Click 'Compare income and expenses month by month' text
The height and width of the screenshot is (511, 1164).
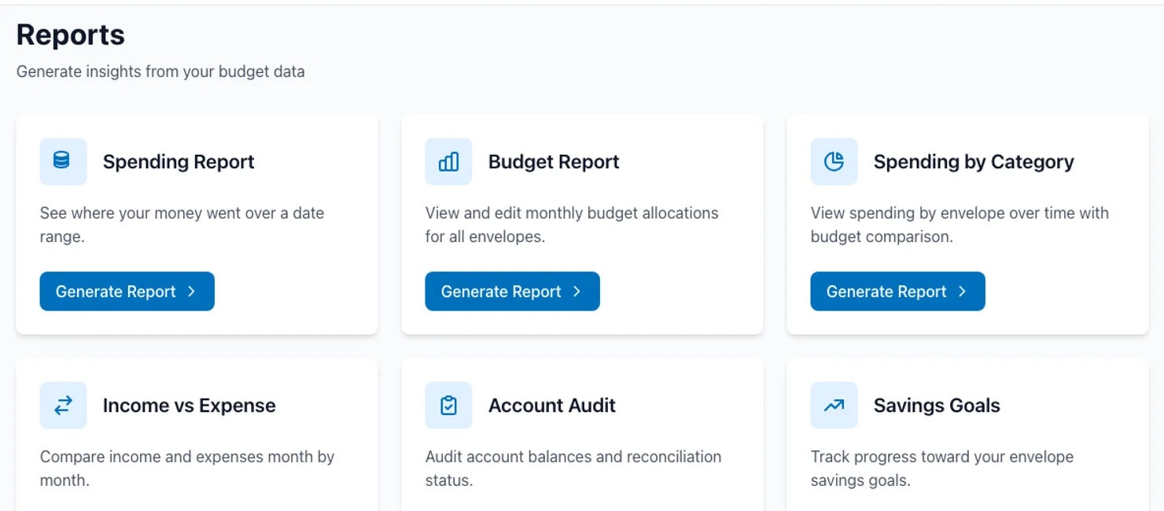(x=187, y=469)
